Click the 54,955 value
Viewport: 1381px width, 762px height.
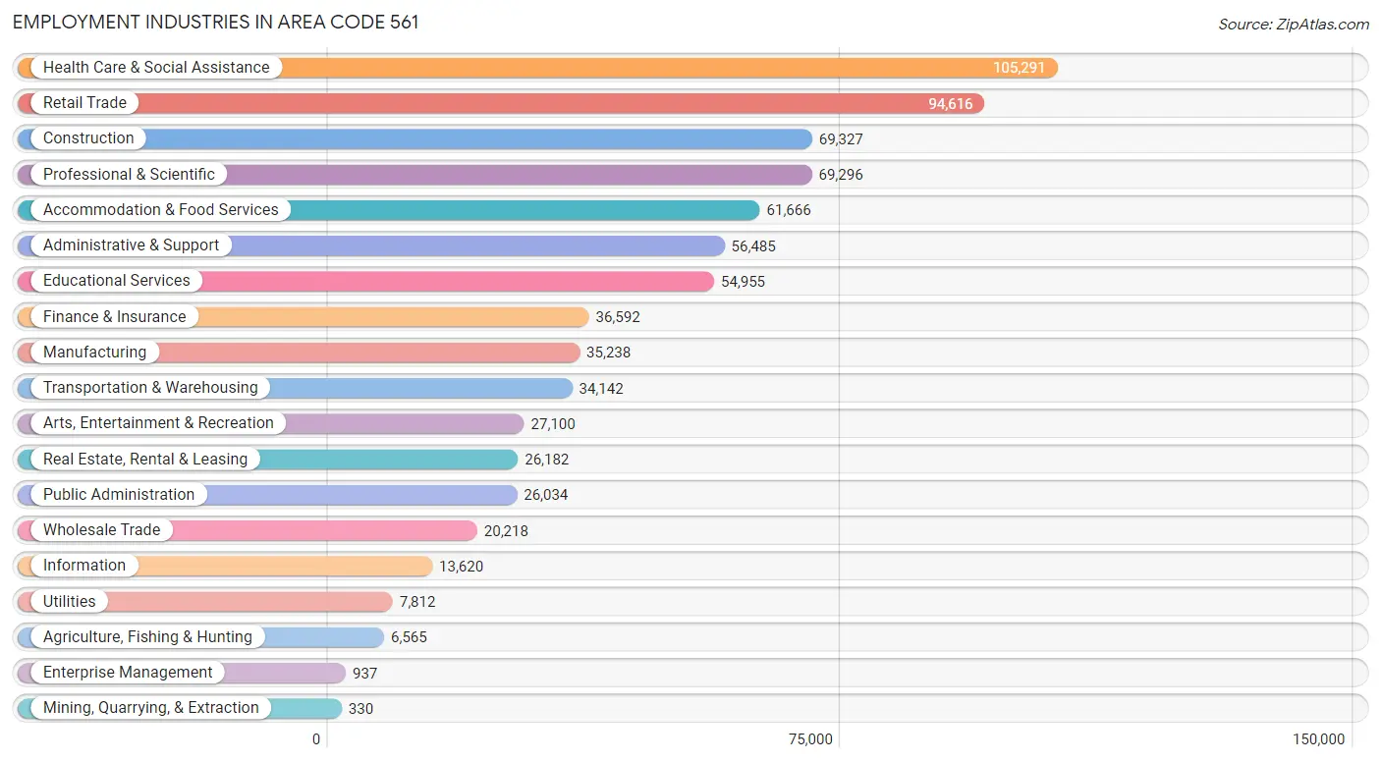(743, 282)
